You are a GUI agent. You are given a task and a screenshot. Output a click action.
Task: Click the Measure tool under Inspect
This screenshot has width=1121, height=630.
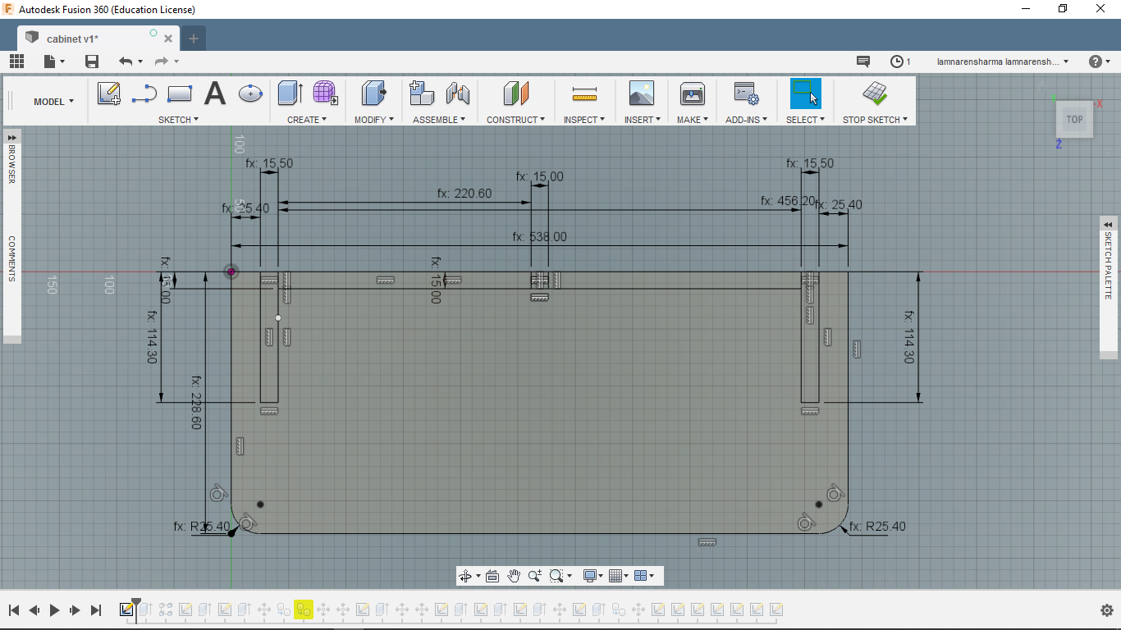[x=584, y=94]
